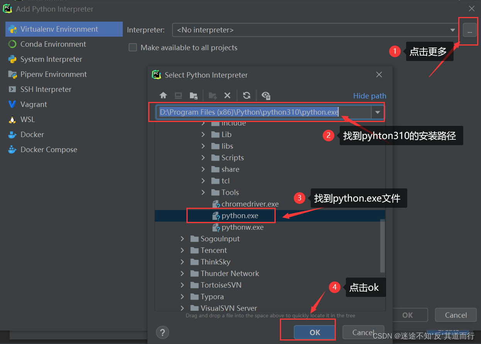481x344 pixels.
Task: Select SSH Interpreter in sidebar
Action: click(x=64, y=89)
